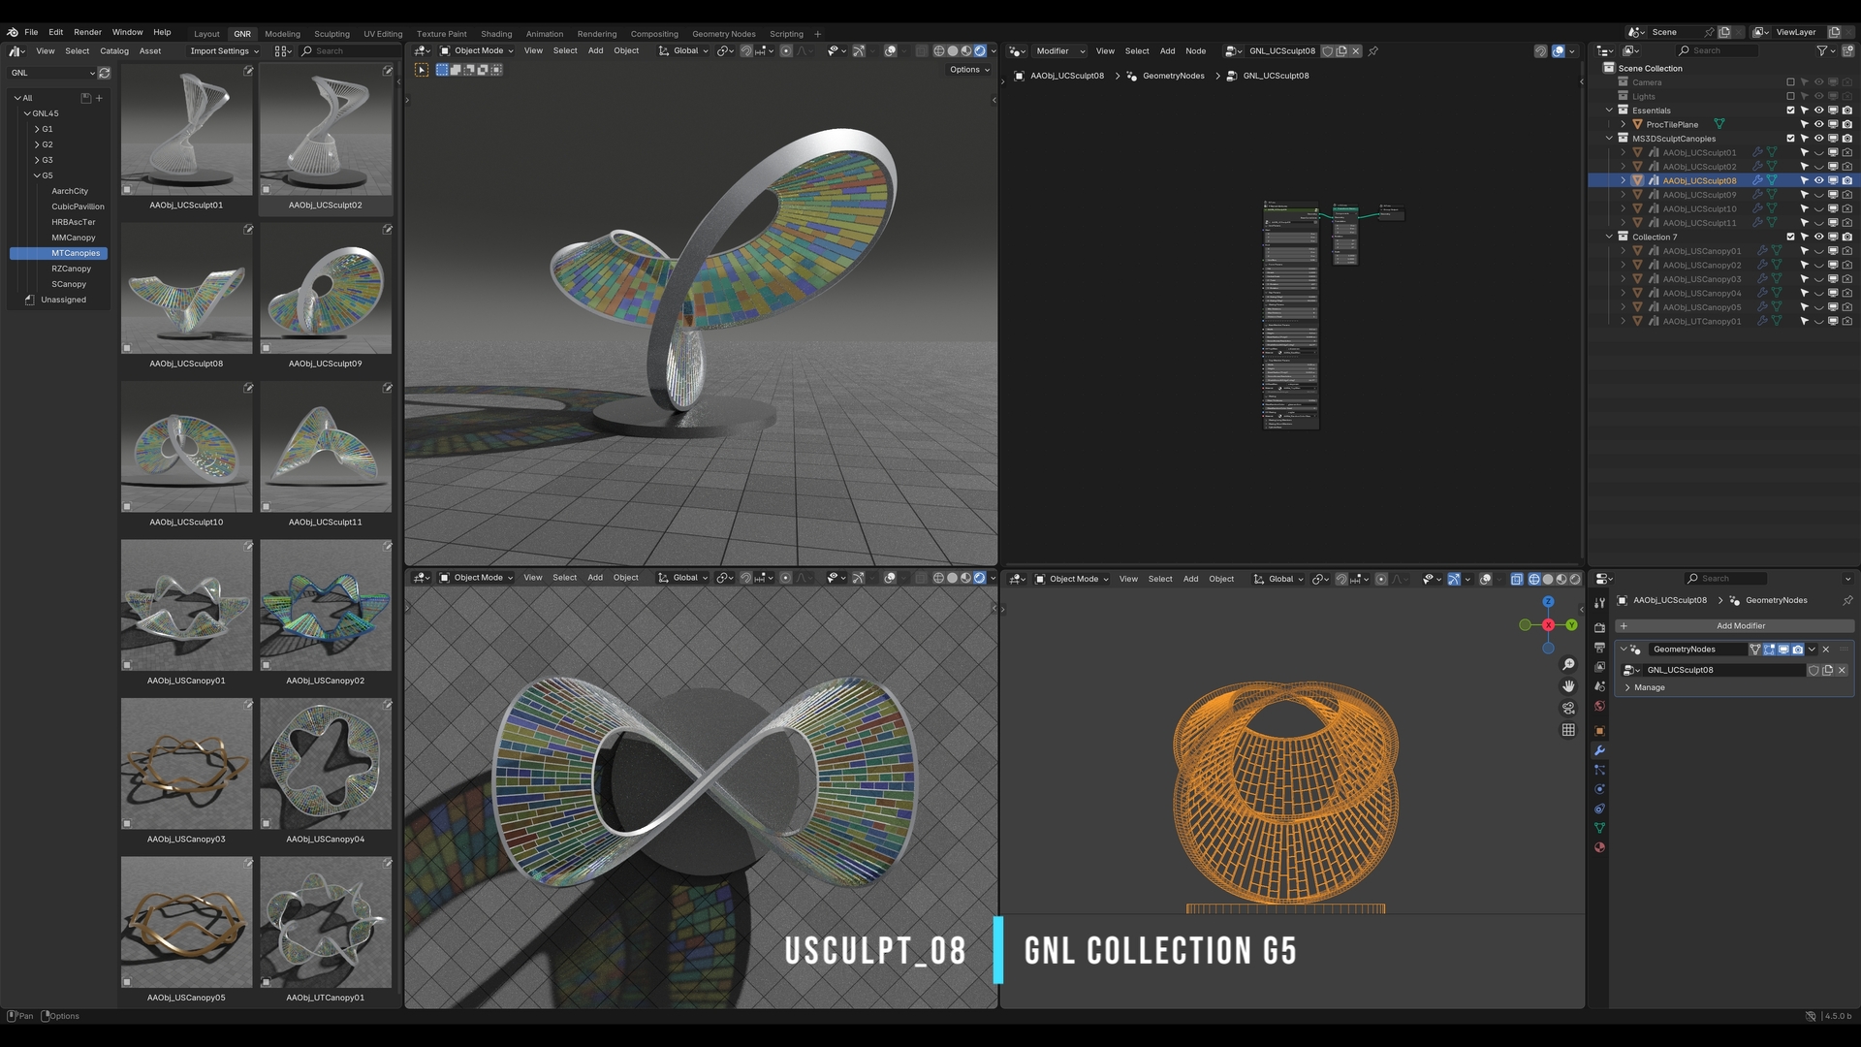
Task: Toggle camera view gizmo in bottom-right viewport
Action: point(1568,709)
